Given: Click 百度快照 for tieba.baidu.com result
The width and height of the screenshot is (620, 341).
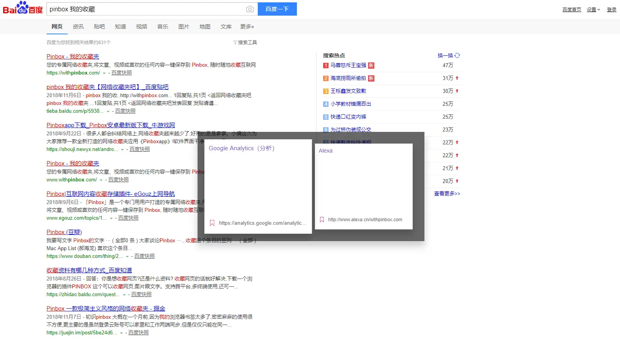Looking at the screenshot, I should click(x=126, y=111).
